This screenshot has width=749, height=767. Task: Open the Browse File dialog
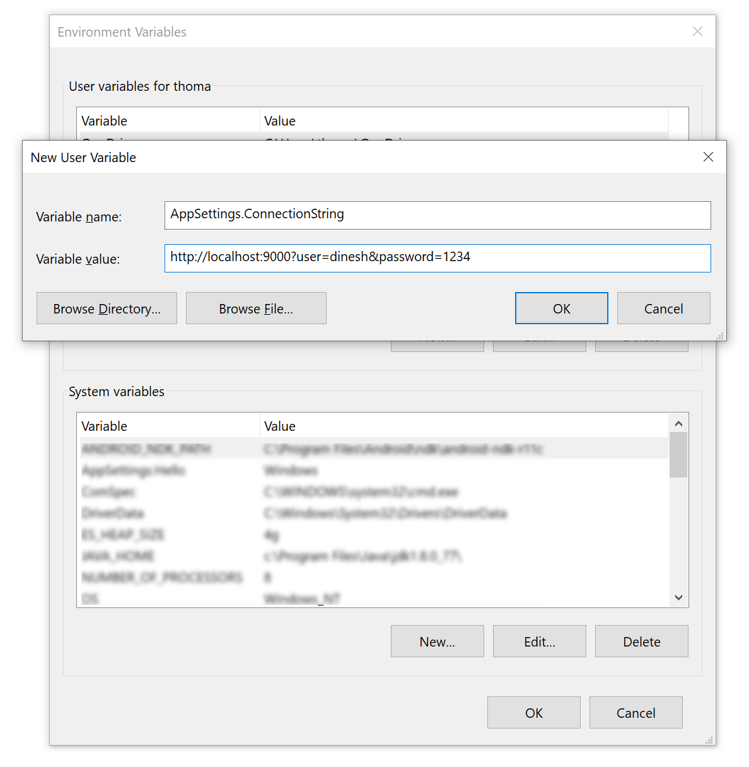pyautogui.click(x=256, y=308)
